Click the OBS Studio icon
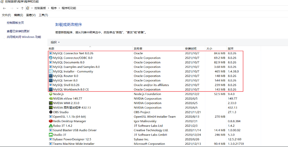 [x=51, y=112]
